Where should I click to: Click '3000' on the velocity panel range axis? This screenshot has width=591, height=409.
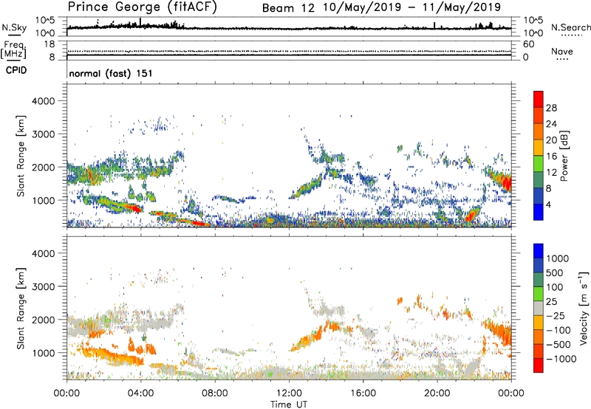tap(44, 286)
